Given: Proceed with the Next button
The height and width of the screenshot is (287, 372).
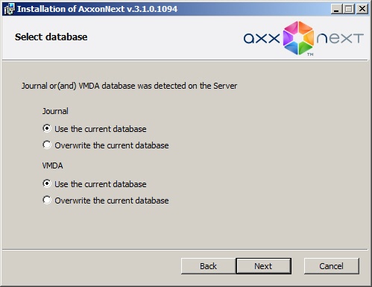Looking at the screenshot, I should point(263,266).
